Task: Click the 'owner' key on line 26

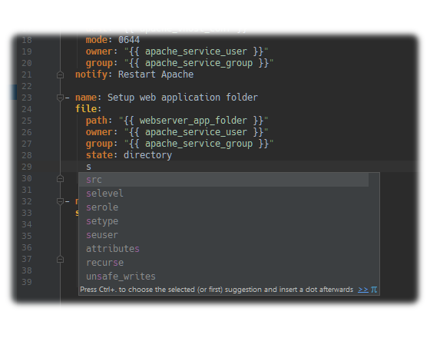Action: [x=99, y=132]
